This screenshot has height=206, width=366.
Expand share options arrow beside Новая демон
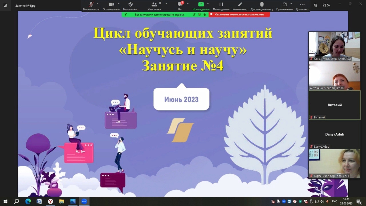click(x=208, y=3)
